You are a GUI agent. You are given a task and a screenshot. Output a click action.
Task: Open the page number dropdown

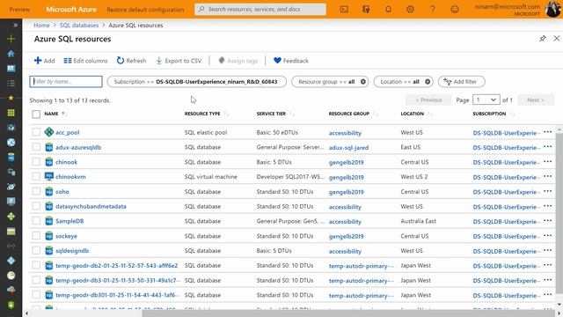click(x=486, y=100)
